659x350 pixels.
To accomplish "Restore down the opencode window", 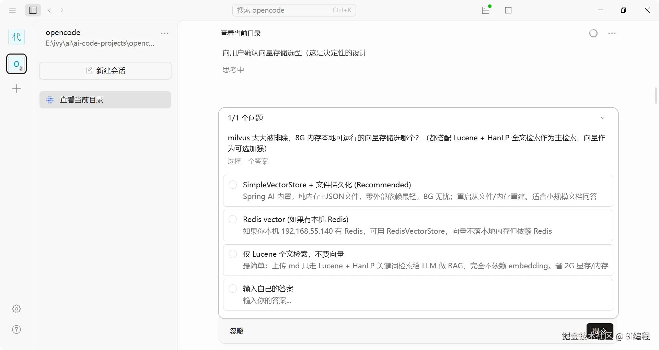I will click(x=624, y=10).
